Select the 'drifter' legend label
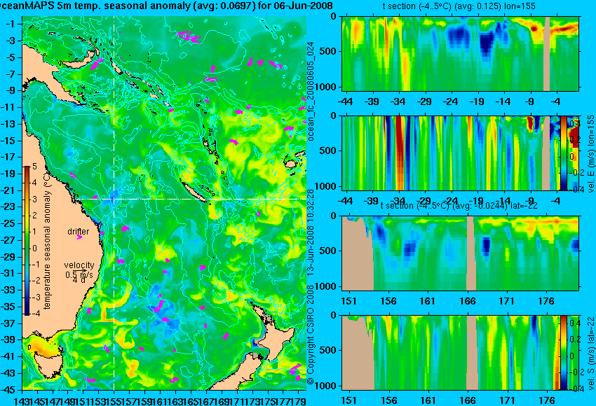Image resolution: width=596 pixels, height=406 pixels. (79, 231)
